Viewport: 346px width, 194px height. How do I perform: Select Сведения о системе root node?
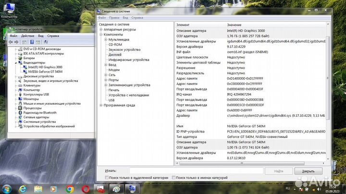coord(114,24)
